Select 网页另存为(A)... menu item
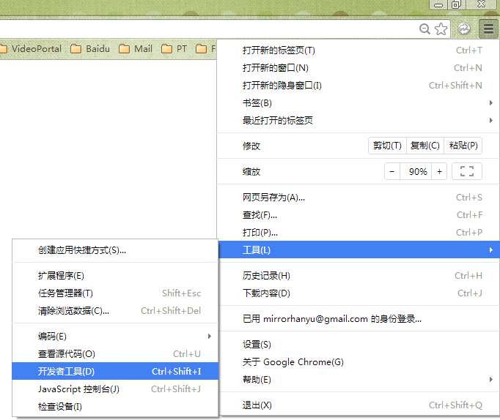This screenshot has height=420, width=500. pos(359,198)
